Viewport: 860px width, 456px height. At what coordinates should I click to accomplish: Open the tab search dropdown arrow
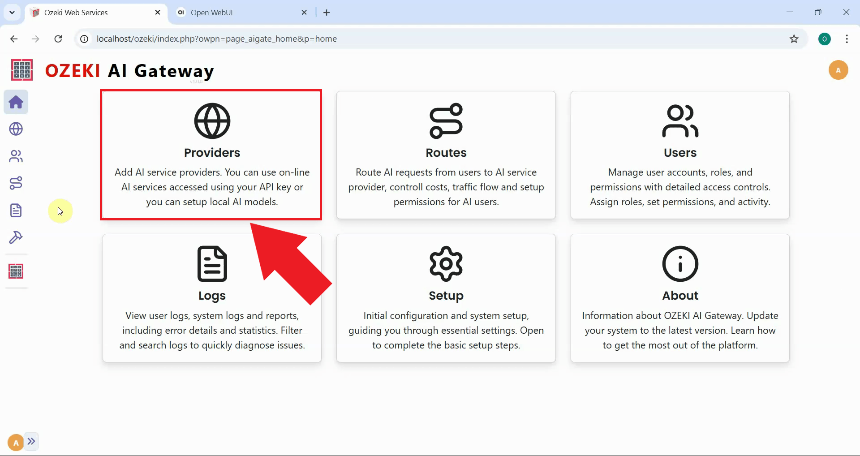[x=12, y=12]
